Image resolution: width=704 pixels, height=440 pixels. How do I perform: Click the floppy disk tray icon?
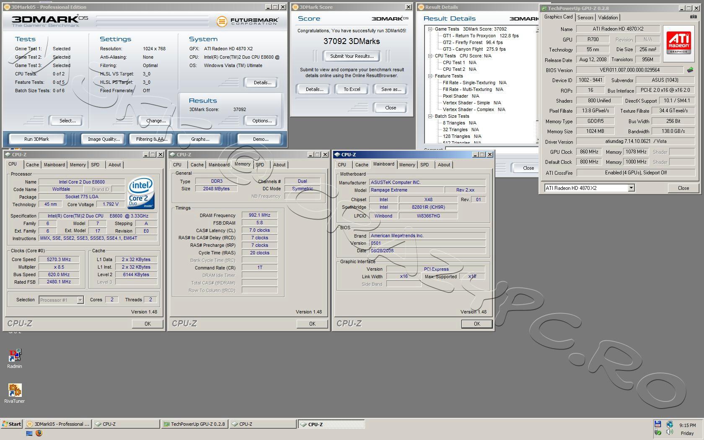[657, 424]
